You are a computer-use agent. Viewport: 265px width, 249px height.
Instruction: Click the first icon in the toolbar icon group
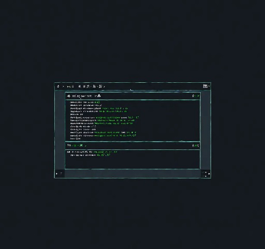(x=79, y=87)
